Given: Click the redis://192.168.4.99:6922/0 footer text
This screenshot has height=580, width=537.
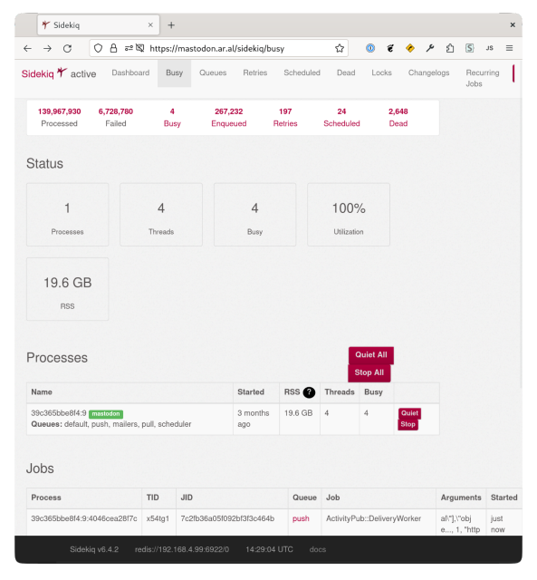Looking at the screenshot, I should (182, 550).
